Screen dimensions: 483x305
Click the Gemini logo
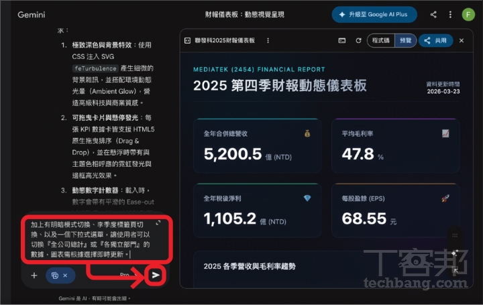(31, 15)
